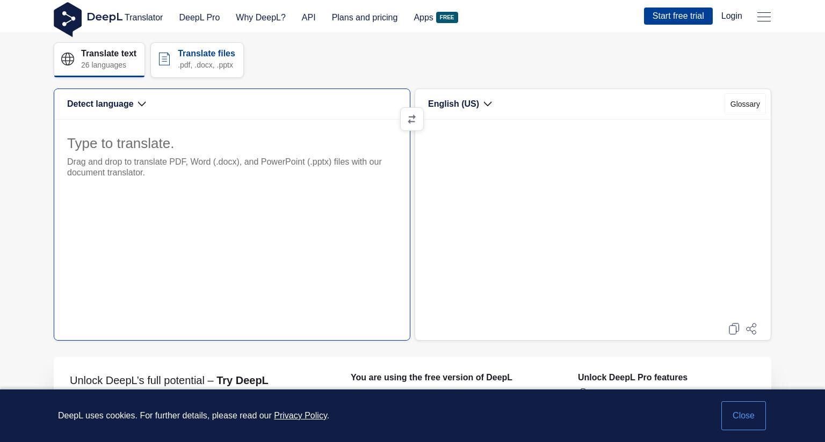The width and height of the screenshot is (825, 442).
Task: Open the English (US) target language dropdown
Action: pos(460,104)
